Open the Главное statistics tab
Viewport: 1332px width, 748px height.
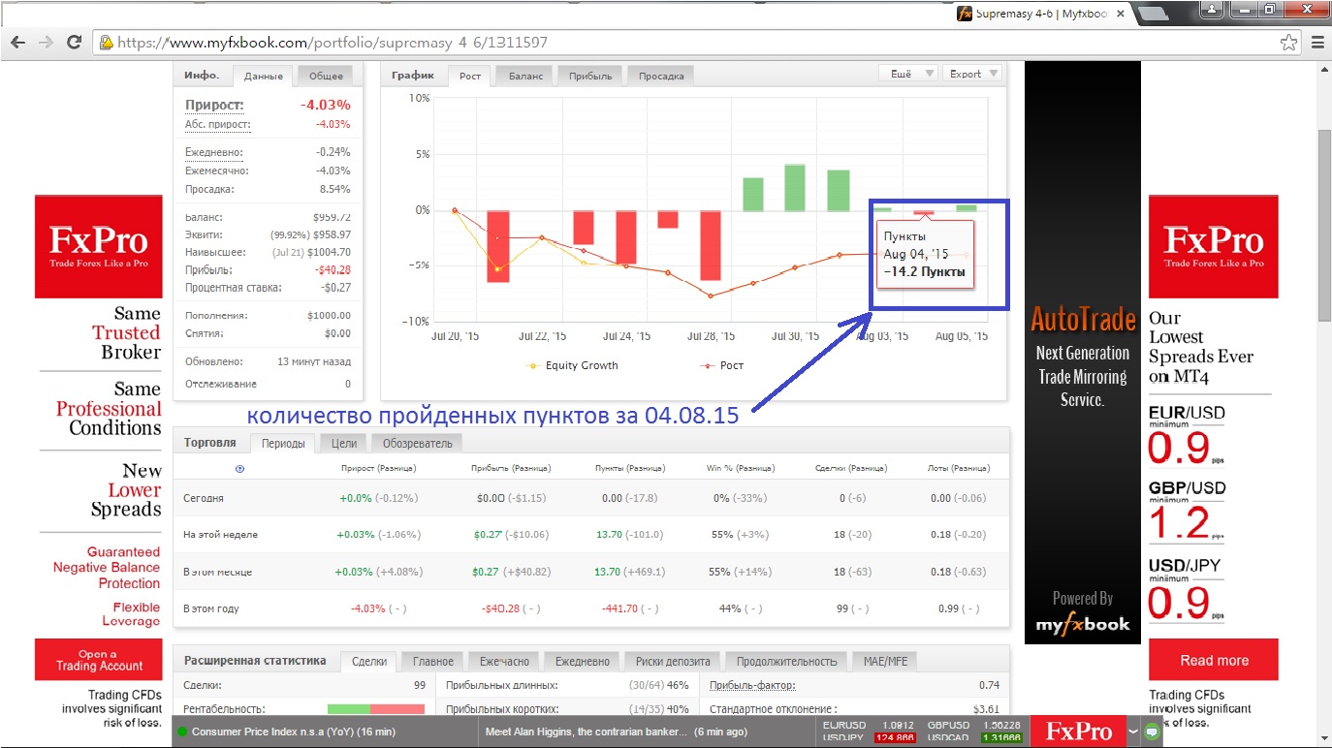(x=432, y=661)
